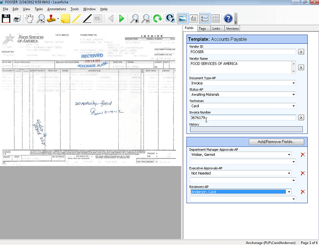Switch to the Fields tab
Screen dimensions: 319x245
[189, 28]
